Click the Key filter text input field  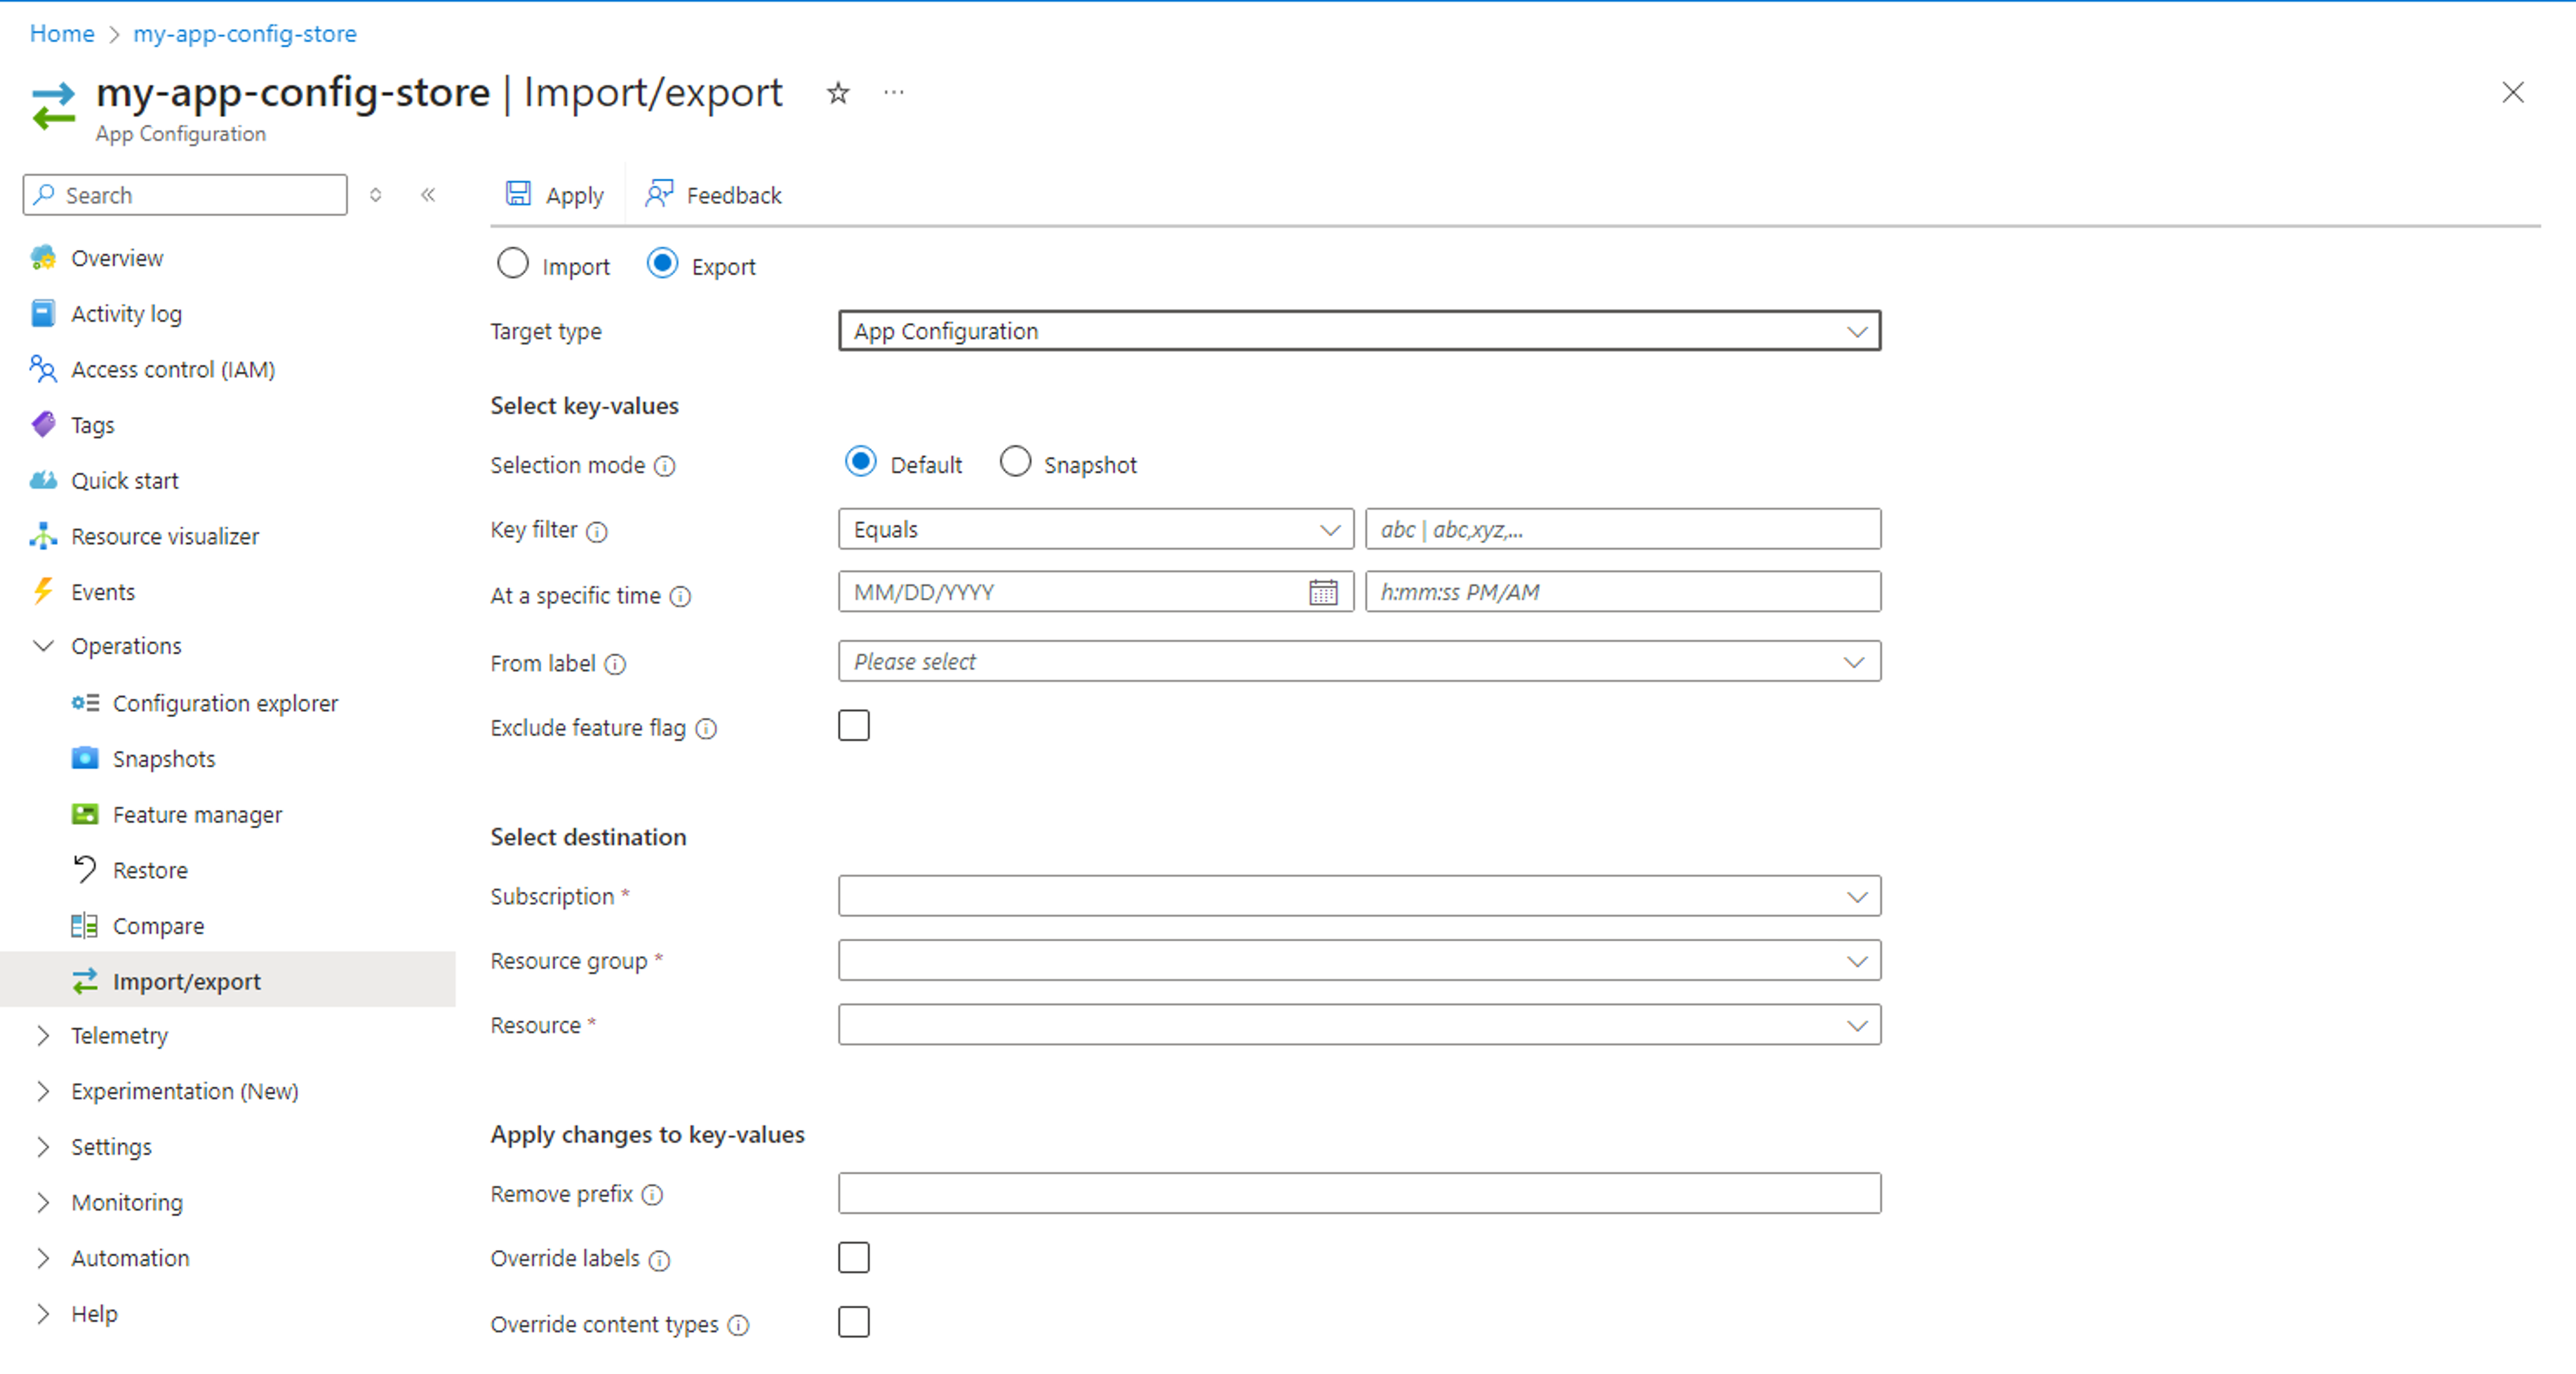coord(1620,529)
